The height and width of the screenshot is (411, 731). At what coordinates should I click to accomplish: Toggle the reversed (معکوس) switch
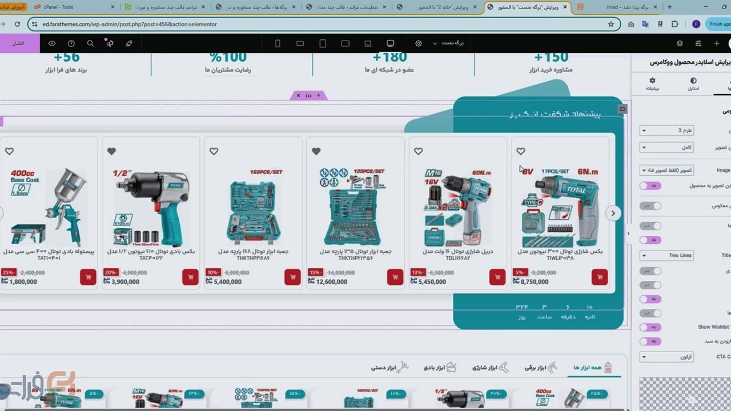[650, 206]
